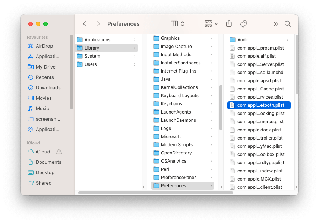319x223 pixels.
Task: Show more toolbar items chevron
Action: tap(276, 24)
